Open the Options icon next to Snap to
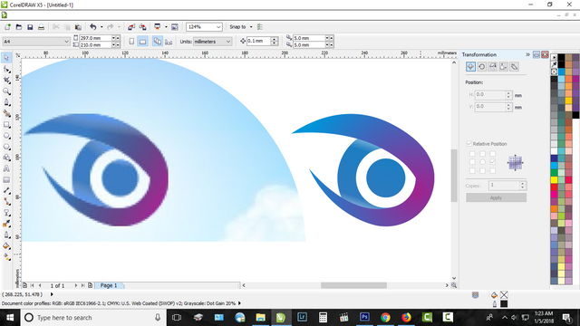Screen dimensions: 580x326 pyautogui.click(x=260, y=27)
